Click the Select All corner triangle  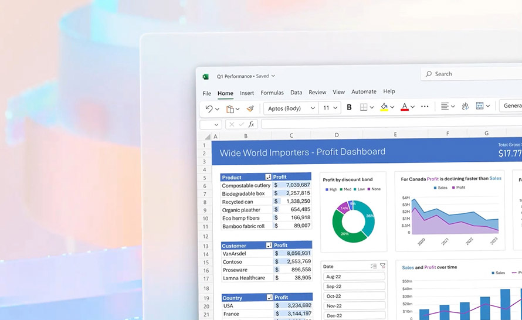click(208, 137)
